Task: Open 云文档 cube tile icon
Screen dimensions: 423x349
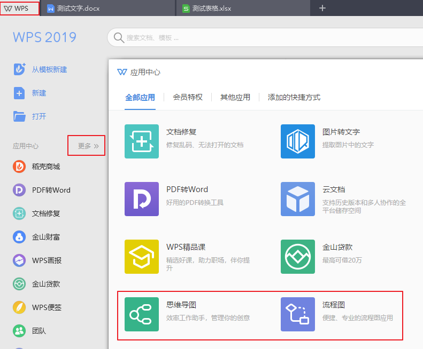Action: 298,199
